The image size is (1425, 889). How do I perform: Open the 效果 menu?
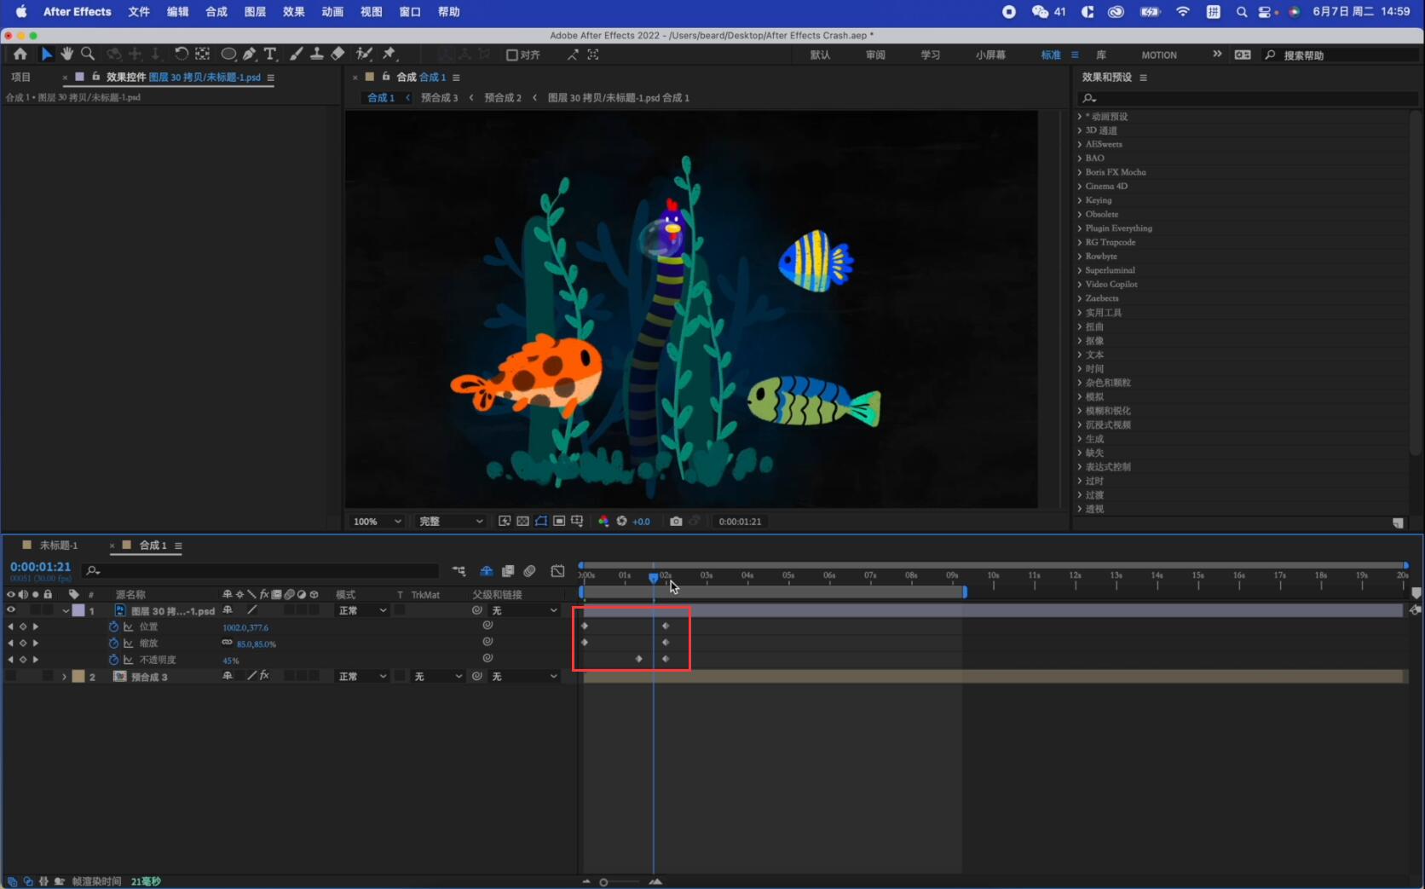(294, 11)
